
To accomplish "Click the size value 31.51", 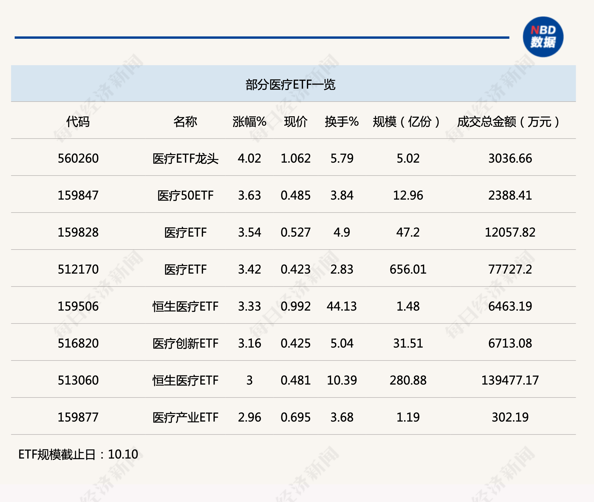I will (408, 343).
